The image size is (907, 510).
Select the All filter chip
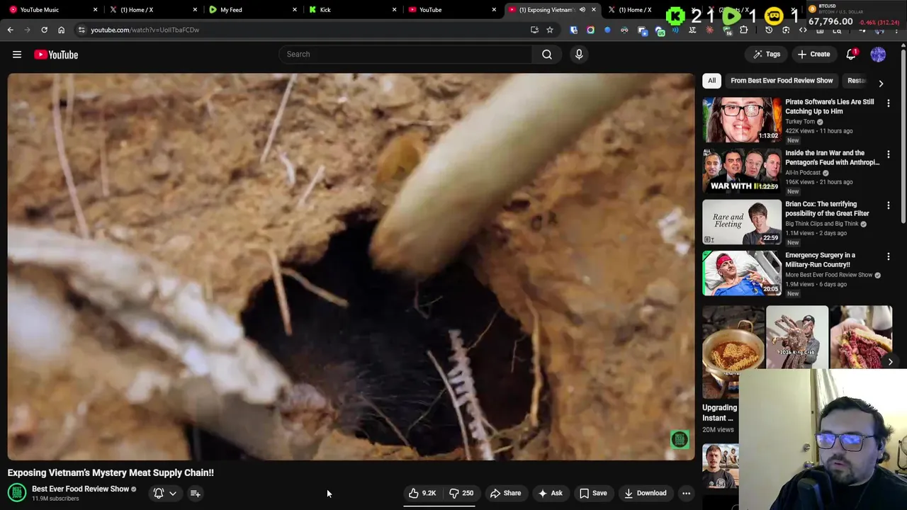click(x=711, y=81)
